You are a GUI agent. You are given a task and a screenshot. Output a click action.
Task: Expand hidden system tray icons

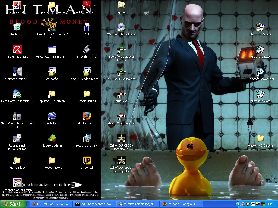(x=238, y=204)
